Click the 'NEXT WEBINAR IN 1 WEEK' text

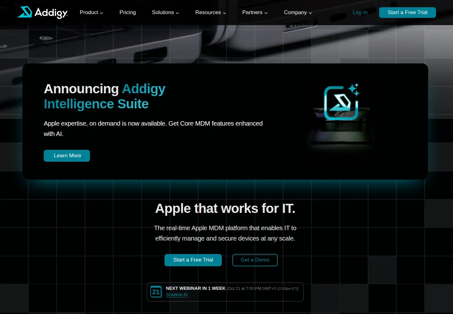(x=196, y=288)
